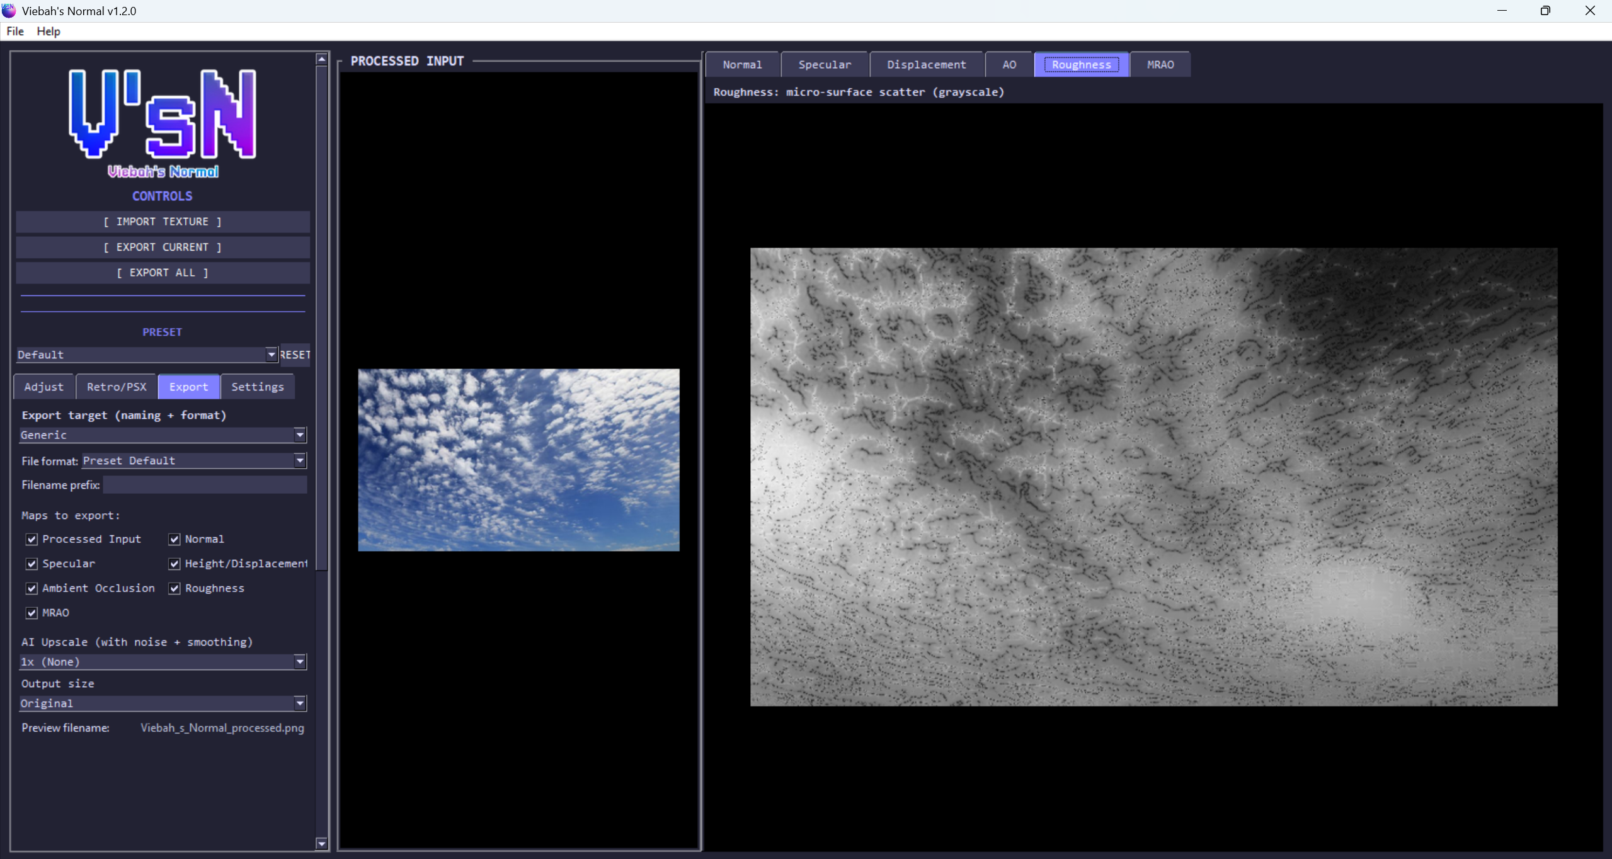
Task: Open the AI Upscale 1x dropdown
Action: coord(300,661)
